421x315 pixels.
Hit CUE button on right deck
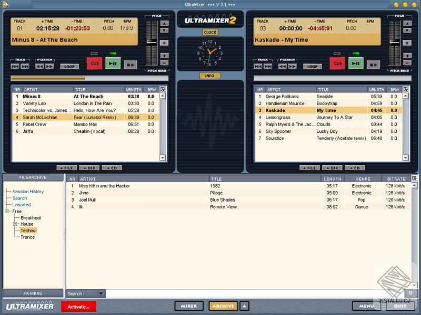pos(337,64)
